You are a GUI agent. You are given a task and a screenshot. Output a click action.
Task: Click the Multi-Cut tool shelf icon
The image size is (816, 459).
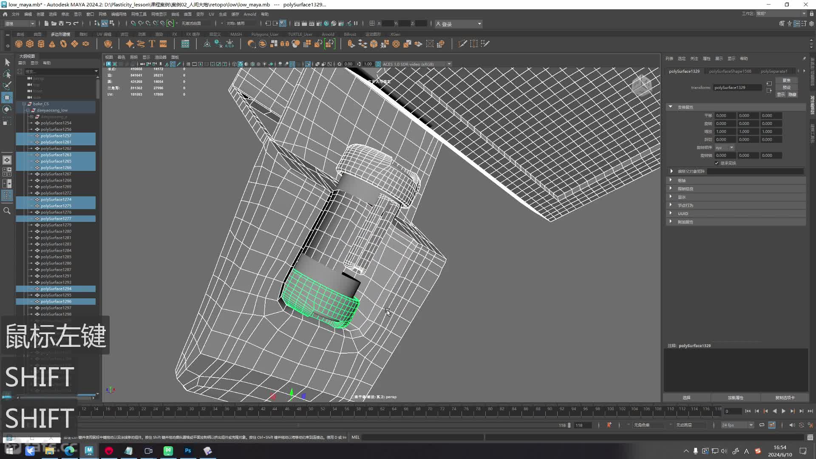[x=462, y=44]
